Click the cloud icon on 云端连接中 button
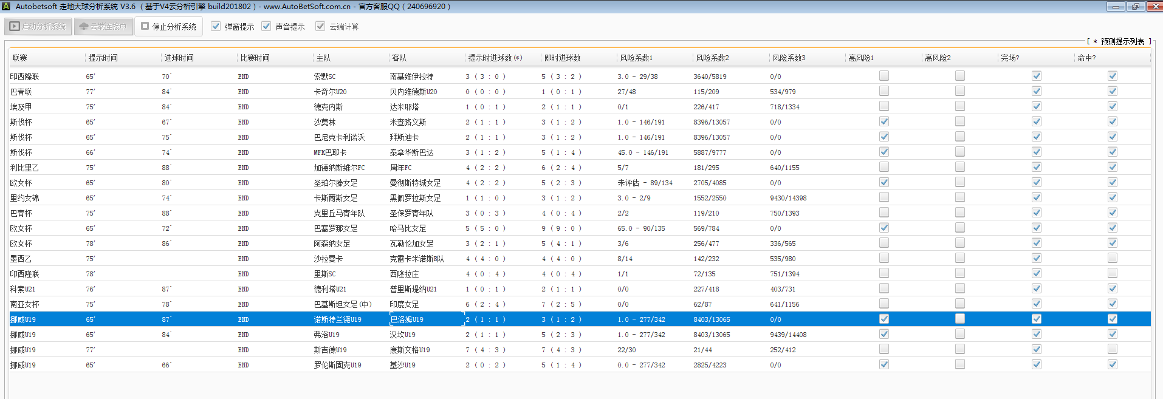The height and width of the screenshot is (399, 1163). [84, 27]
